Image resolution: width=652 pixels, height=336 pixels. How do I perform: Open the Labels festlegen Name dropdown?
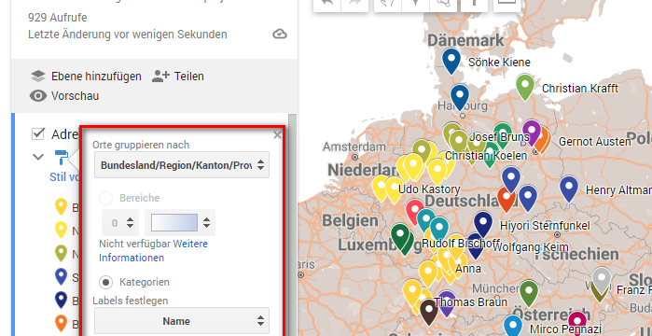pos(182,321)
